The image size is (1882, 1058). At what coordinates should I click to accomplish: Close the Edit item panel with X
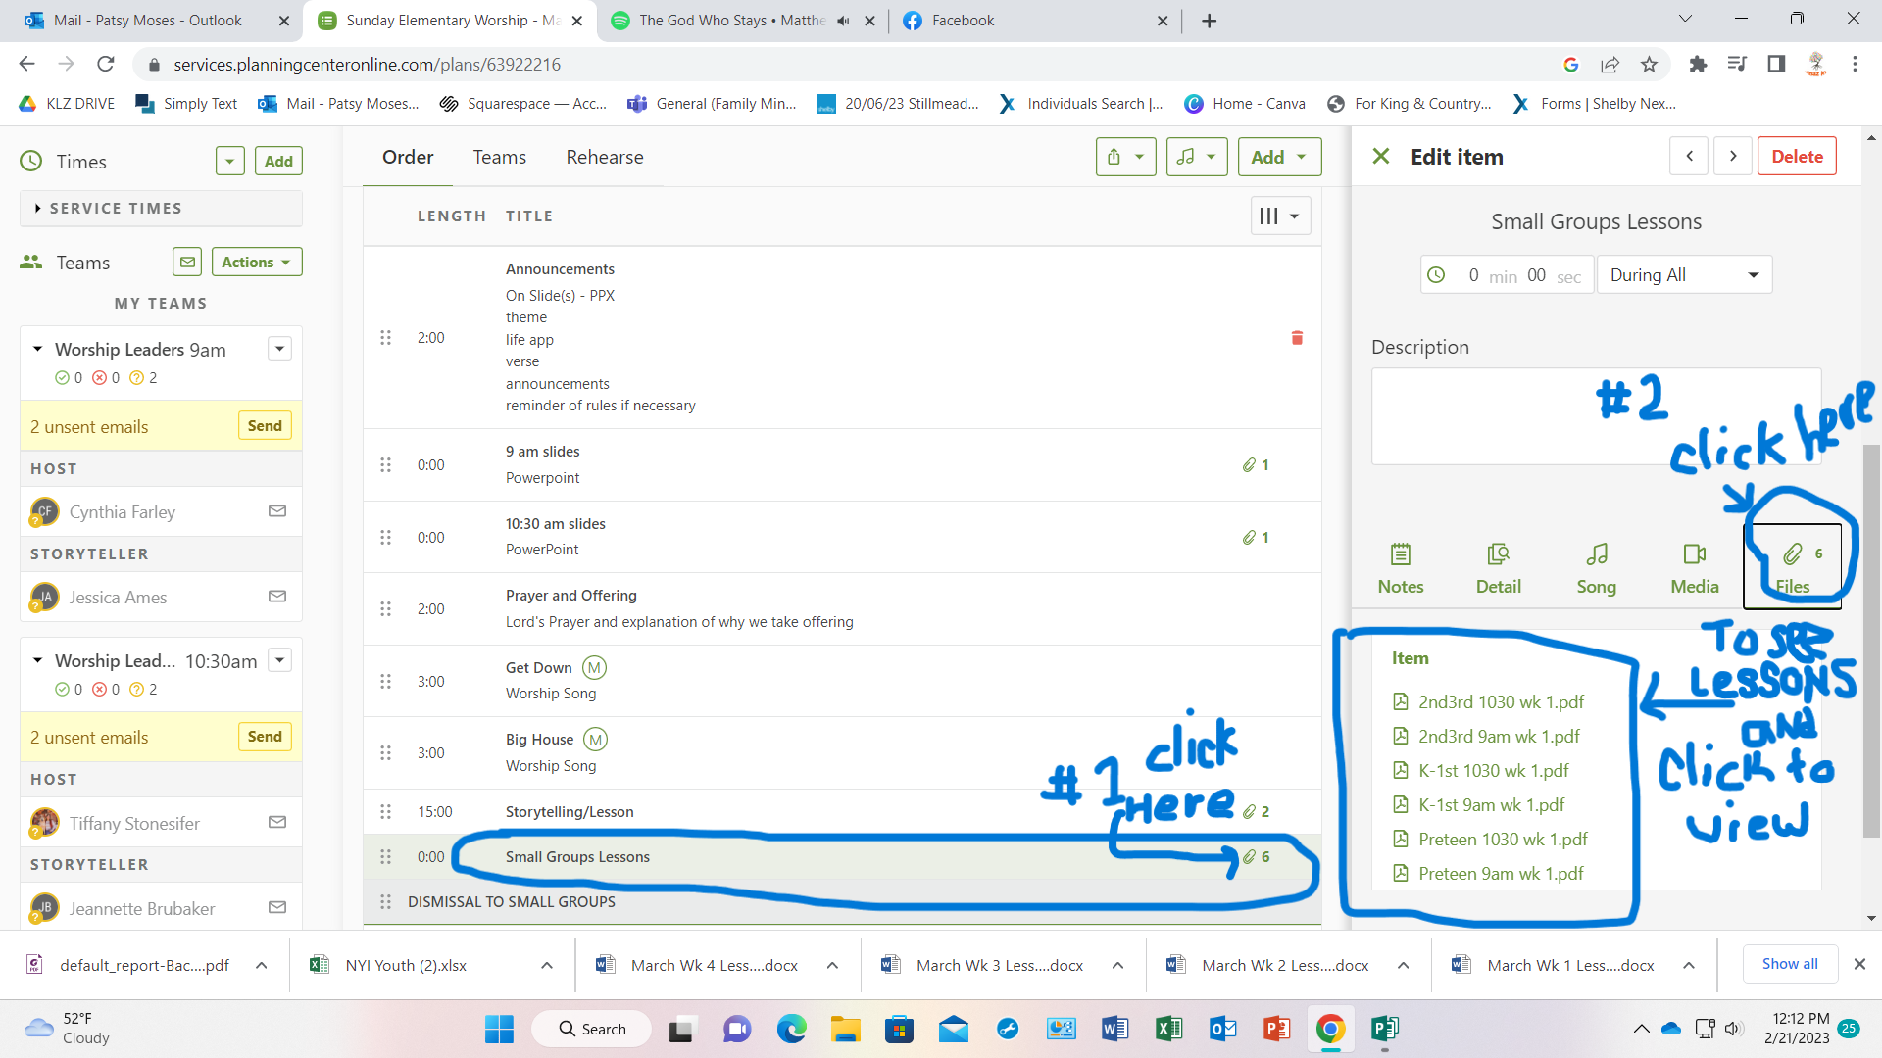[1381, 157]
